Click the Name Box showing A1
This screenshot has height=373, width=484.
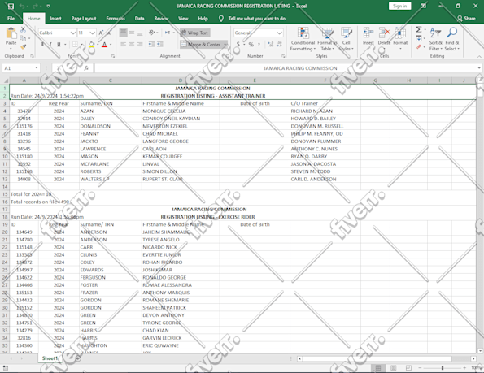click(x=18, y=68)
